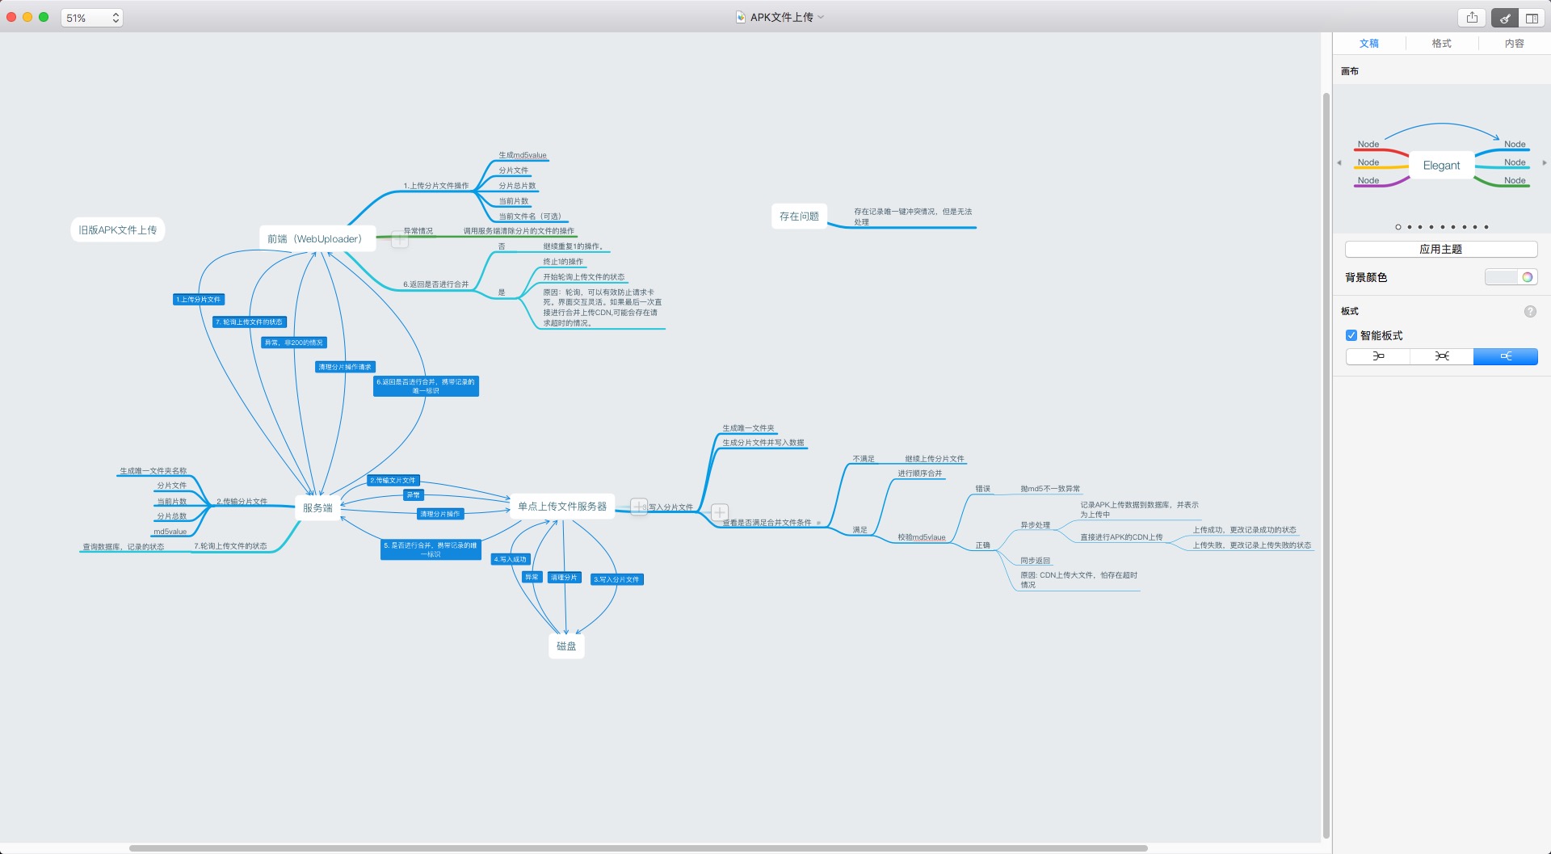Switch to the 格式 tab
The width and height of the screenshot is (1551, 854).
[x=1442, y=44]
